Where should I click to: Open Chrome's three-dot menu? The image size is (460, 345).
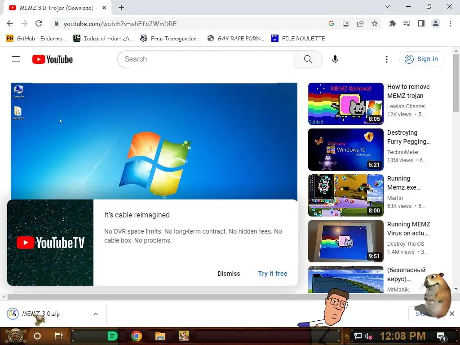pos(450,23)
